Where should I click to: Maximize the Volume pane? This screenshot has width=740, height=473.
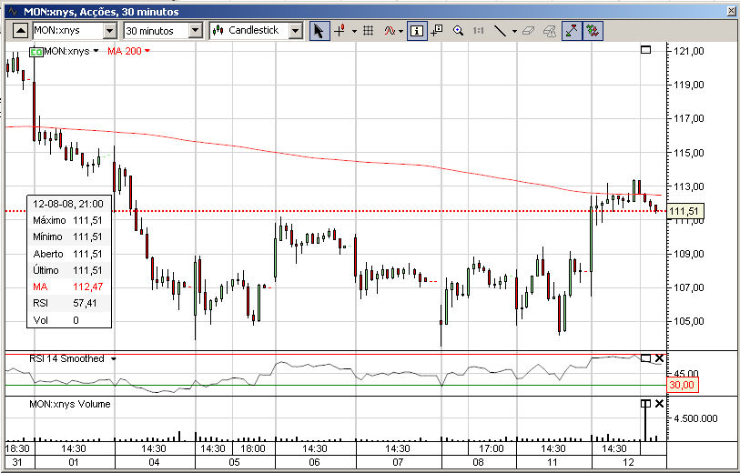pyautogui.click(x=645, y=404)
